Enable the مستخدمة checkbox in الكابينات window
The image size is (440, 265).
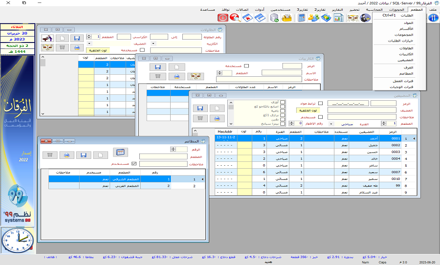tap(246, 66)
